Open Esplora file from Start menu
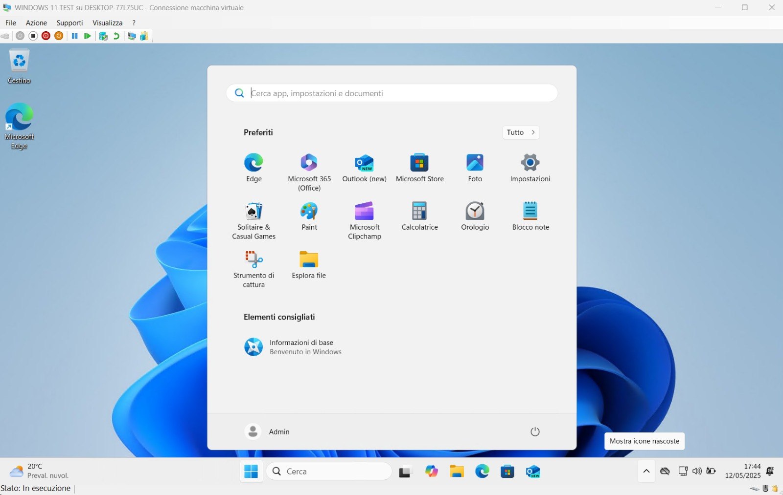The width and height of the screenshot is (783, 495). click(x=309, y=264)
